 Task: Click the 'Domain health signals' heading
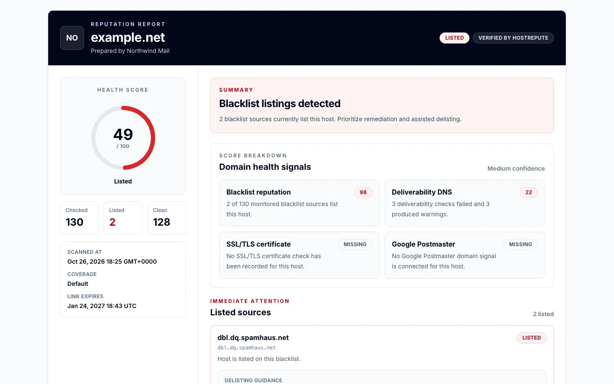[265, 167]
